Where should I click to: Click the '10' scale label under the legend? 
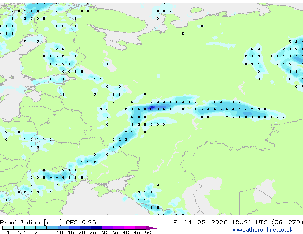(60, 232)
